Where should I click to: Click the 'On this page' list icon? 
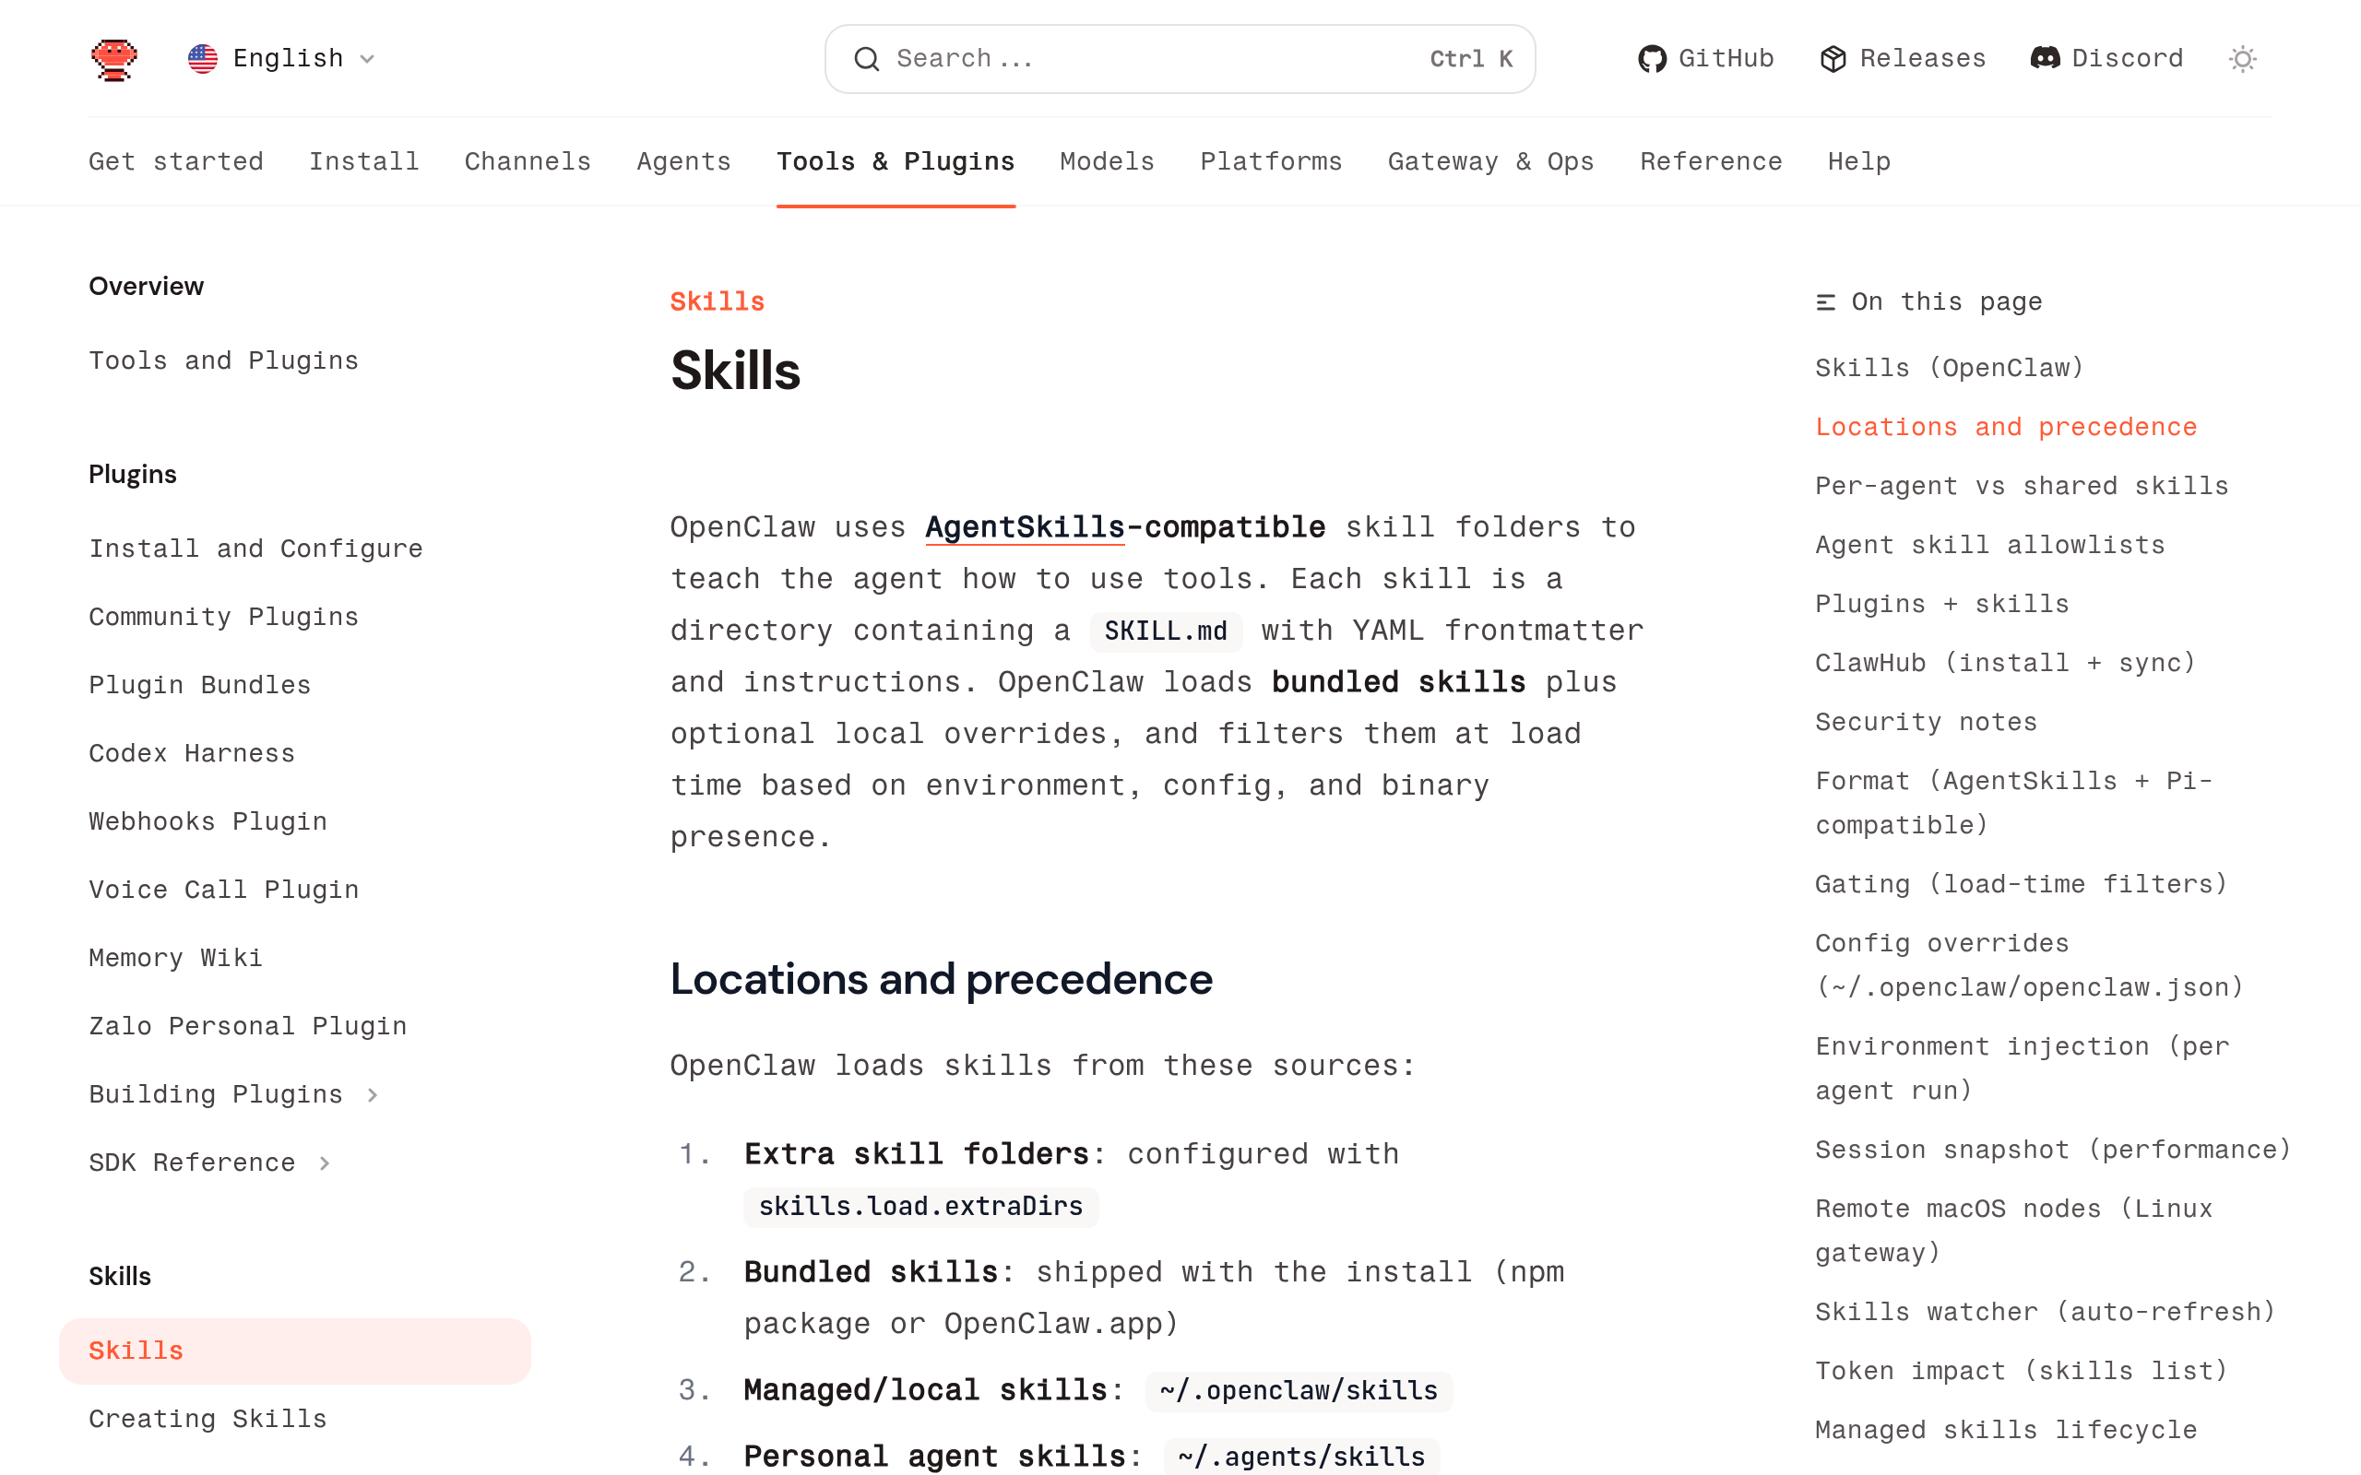pos(1824,302)
